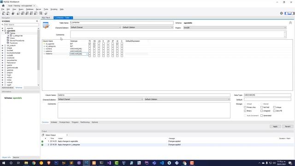Screen dimensions: 295x166
Task: Click the create new table toolbar icon
Action: [23, 13]
